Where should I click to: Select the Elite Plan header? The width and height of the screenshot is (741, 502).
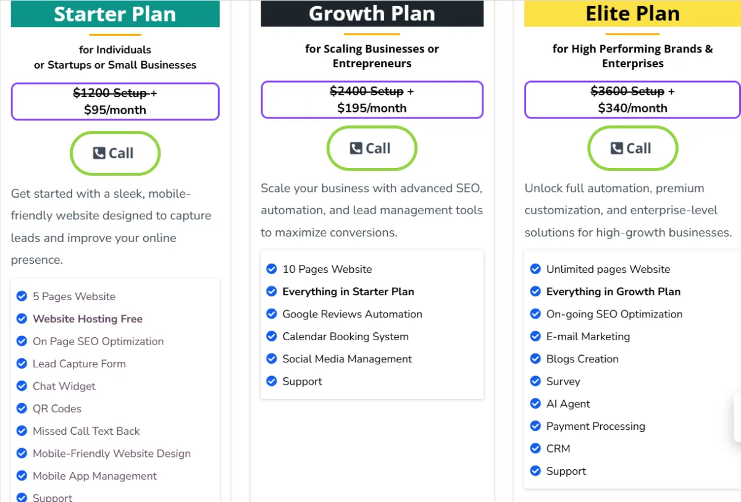pyautogui.click(x=632, y=14)
